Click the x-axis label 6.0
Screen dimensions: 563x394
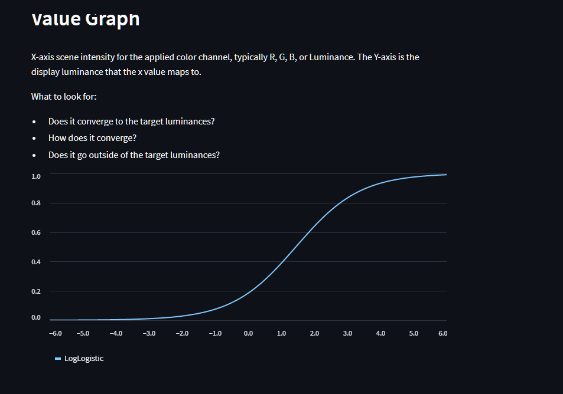coord(442,333)
